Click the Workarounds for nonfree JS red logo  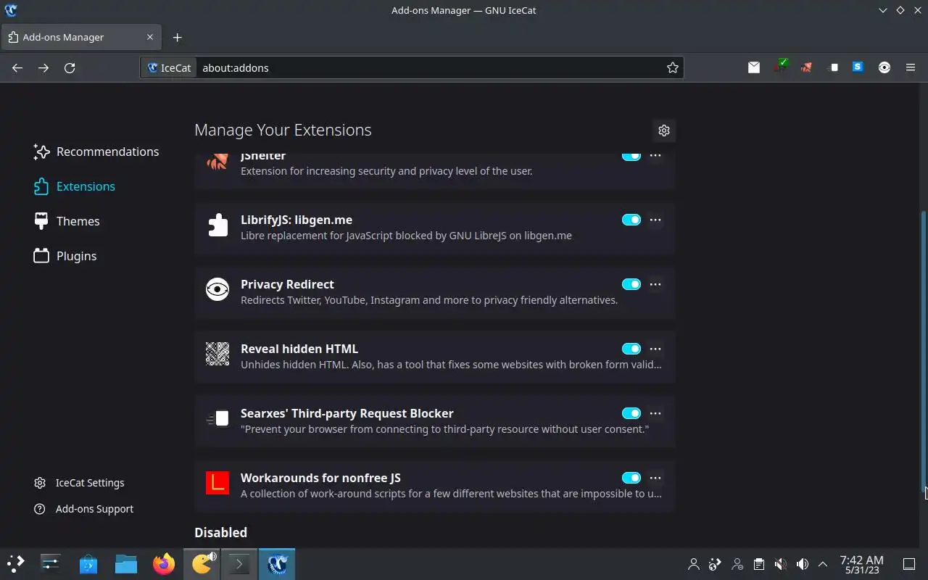coord(217,483)
